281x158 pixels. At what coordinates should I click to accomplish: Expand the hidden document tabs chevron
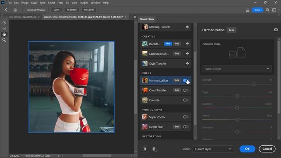tap(135, 17)
